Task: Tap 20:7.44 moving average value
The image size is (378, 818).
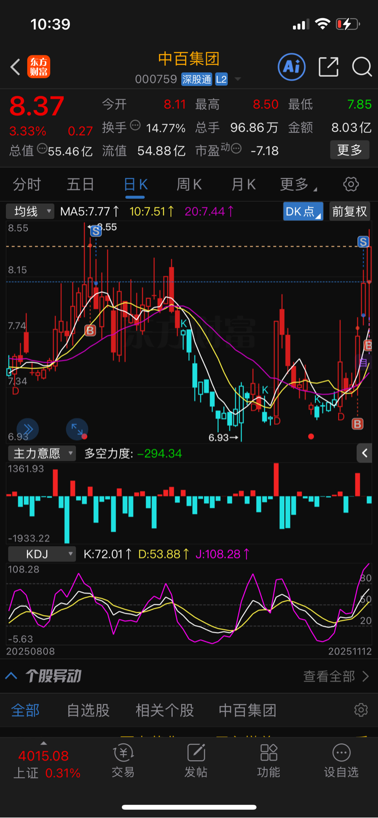Action: point(209,212)
